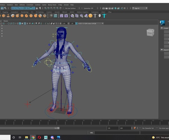Screen dimensions: 169x140
Task: Click the pause render toolbar icon
Action: [x=124, y=8]
